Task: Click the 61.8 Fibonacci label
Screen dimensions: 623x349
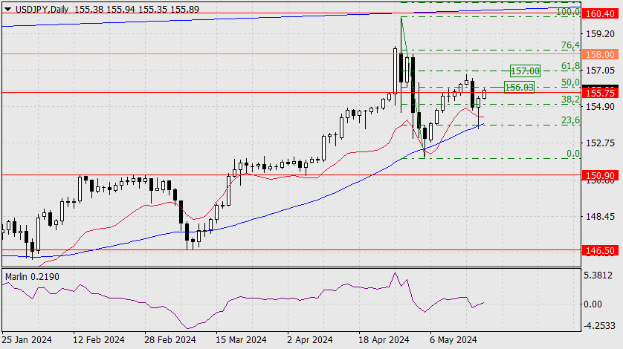Action: (x=570, y=66)
